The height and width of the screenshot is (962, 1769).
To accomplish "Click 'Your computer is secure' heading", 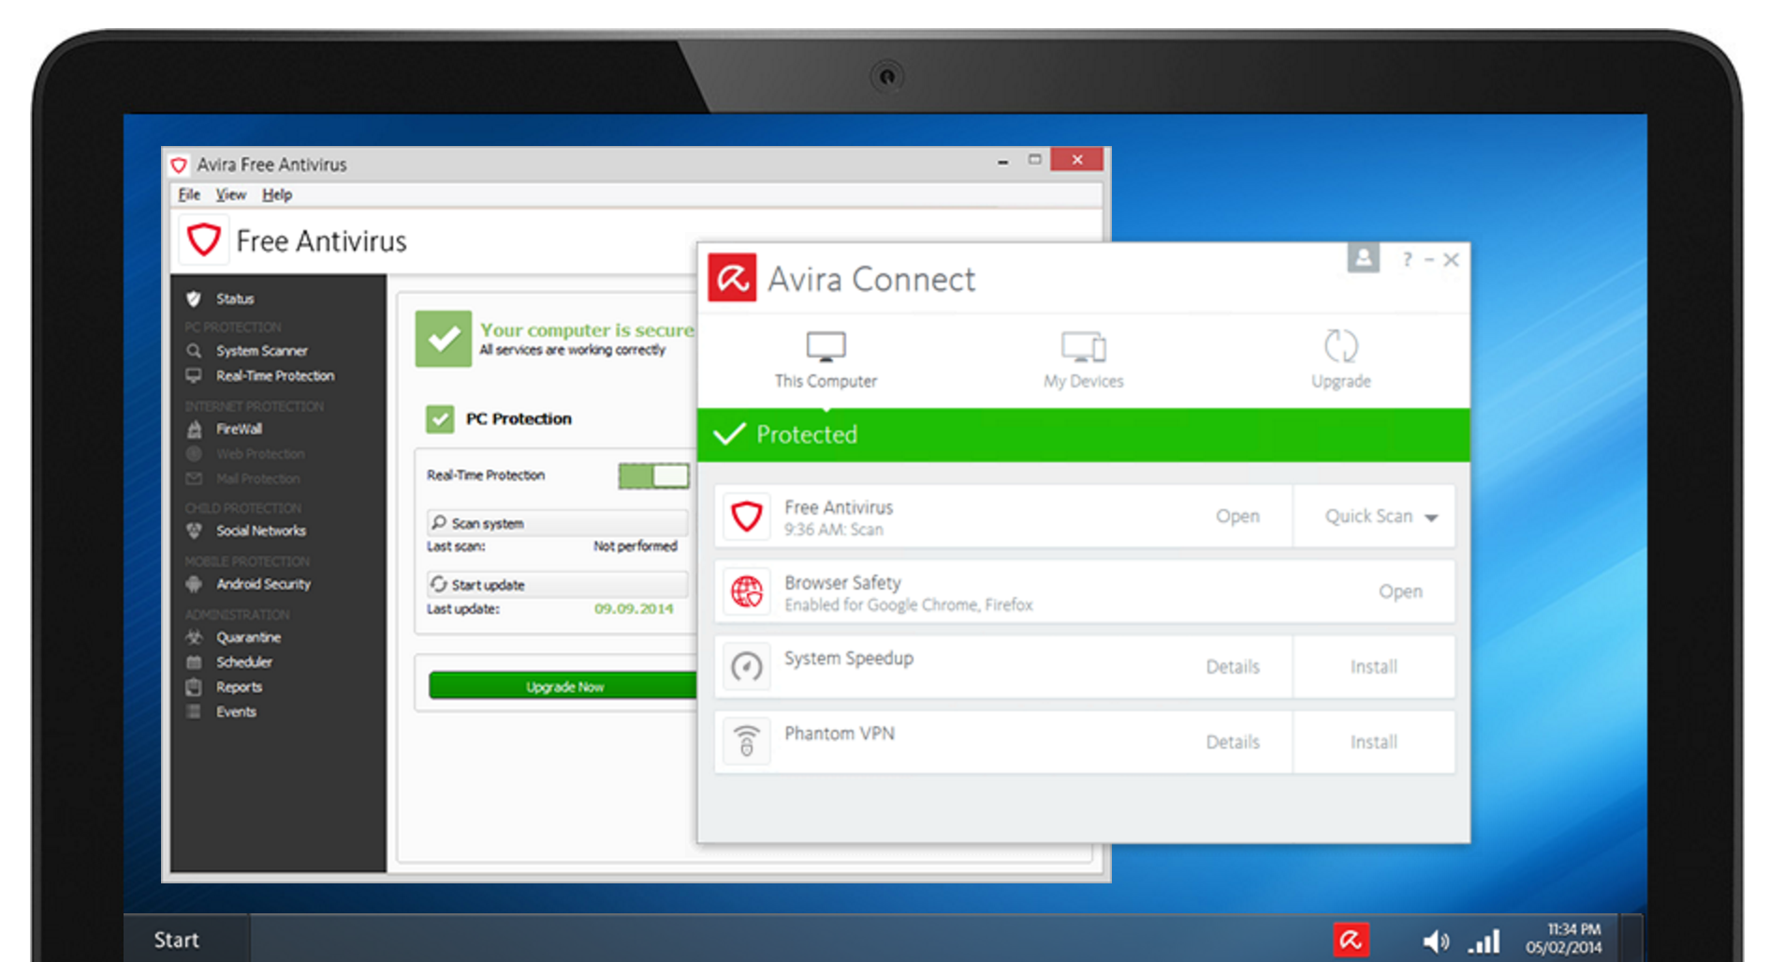I will tap(587, 329).
